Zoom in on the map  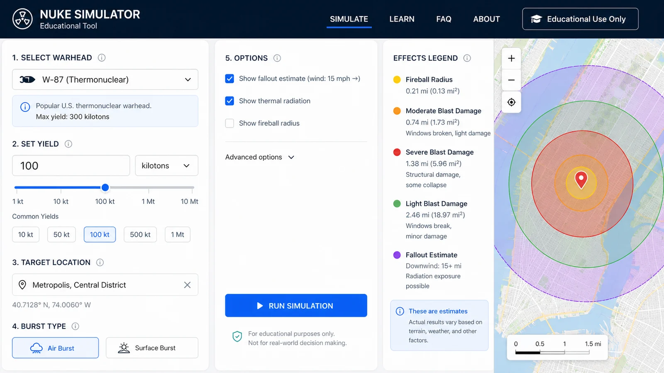pos(511,58)
